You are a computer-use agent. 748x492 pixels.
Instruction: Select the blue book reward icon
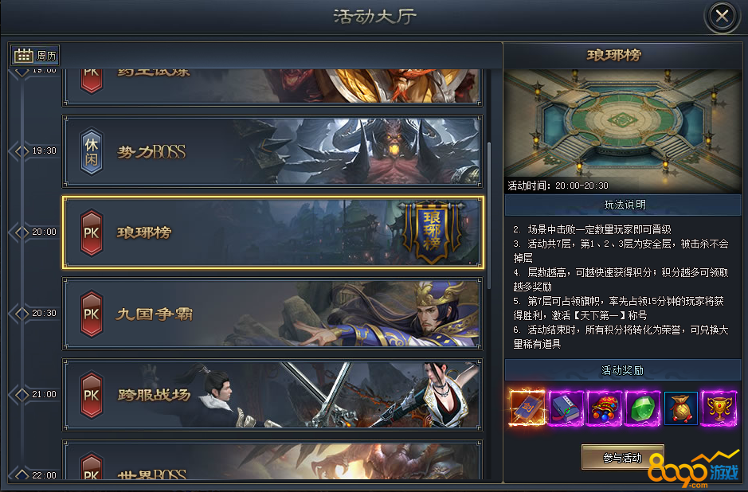[566, 408]
